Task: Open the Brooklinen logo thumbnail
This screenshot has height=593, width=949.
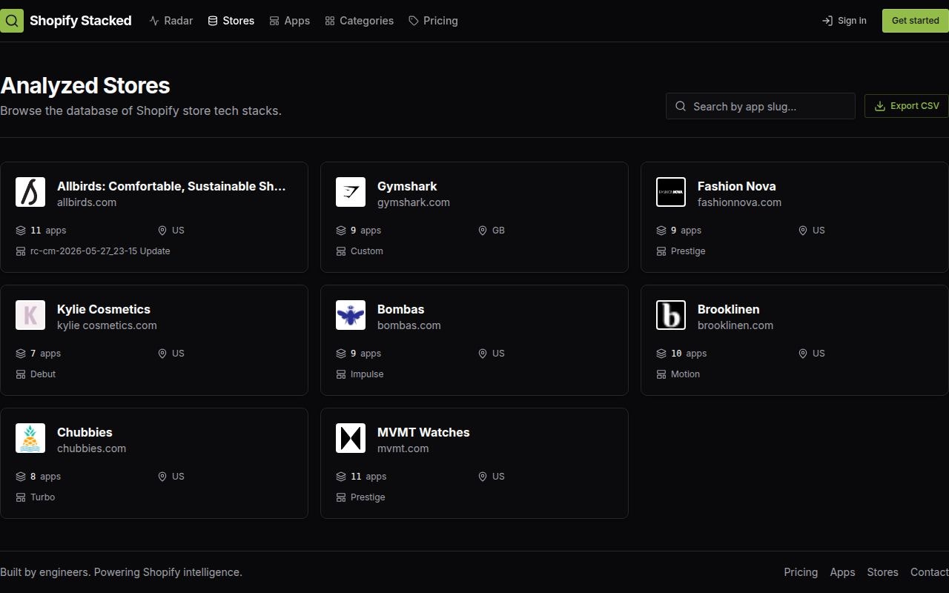Action: tap(671, 315)
